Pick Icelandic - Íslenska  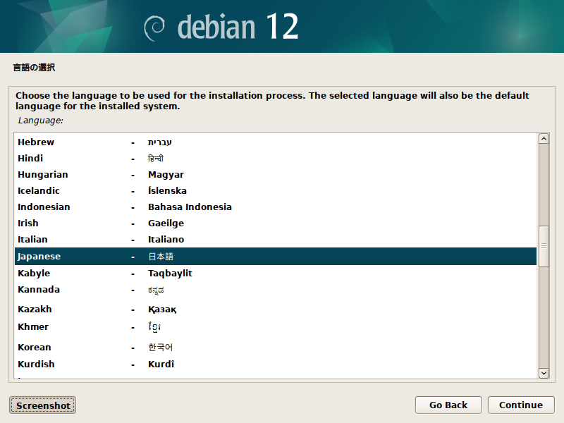276,190
